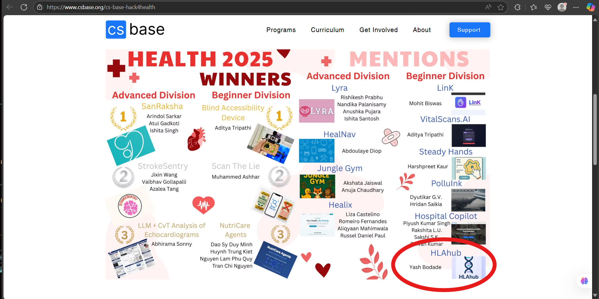
Task: Click the scrollbar down arrow
Action: [595, 295]
